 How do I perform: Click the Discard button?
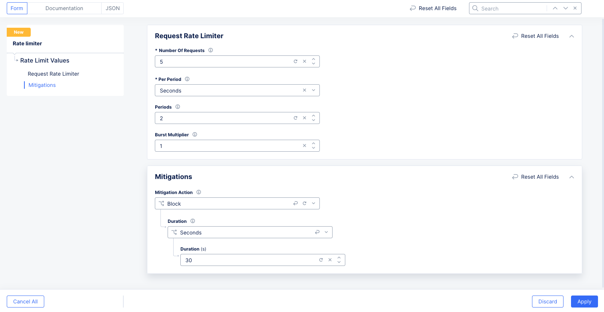tap(547, 302)
